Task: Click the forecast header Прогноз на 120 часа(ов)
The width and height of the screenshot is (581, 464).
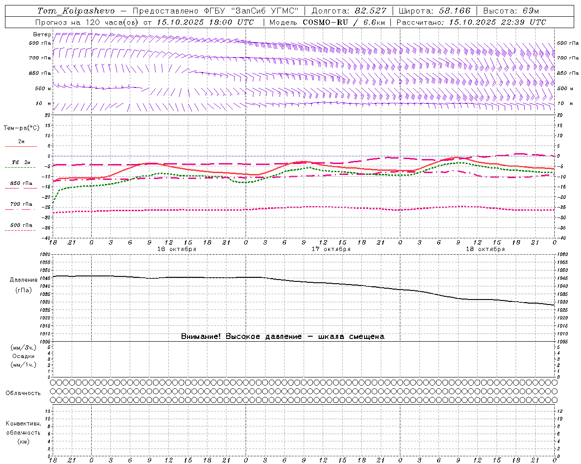Action: point(87,22)
